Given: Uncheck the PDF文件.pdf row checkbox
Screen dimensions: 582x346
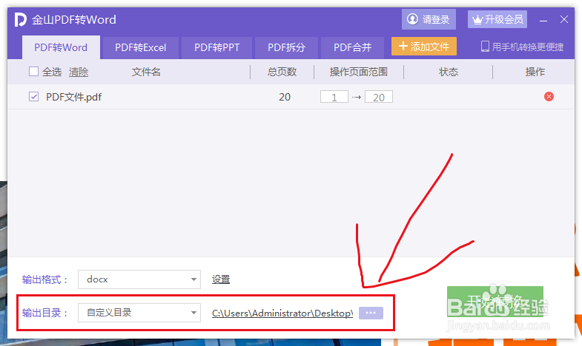Looking at the screenshot, I should [34, 97].
